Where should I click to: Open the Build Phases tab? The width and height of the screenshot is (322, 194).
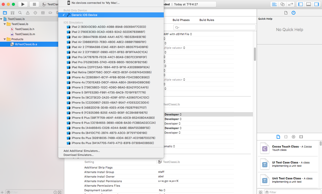click(181, 20)
